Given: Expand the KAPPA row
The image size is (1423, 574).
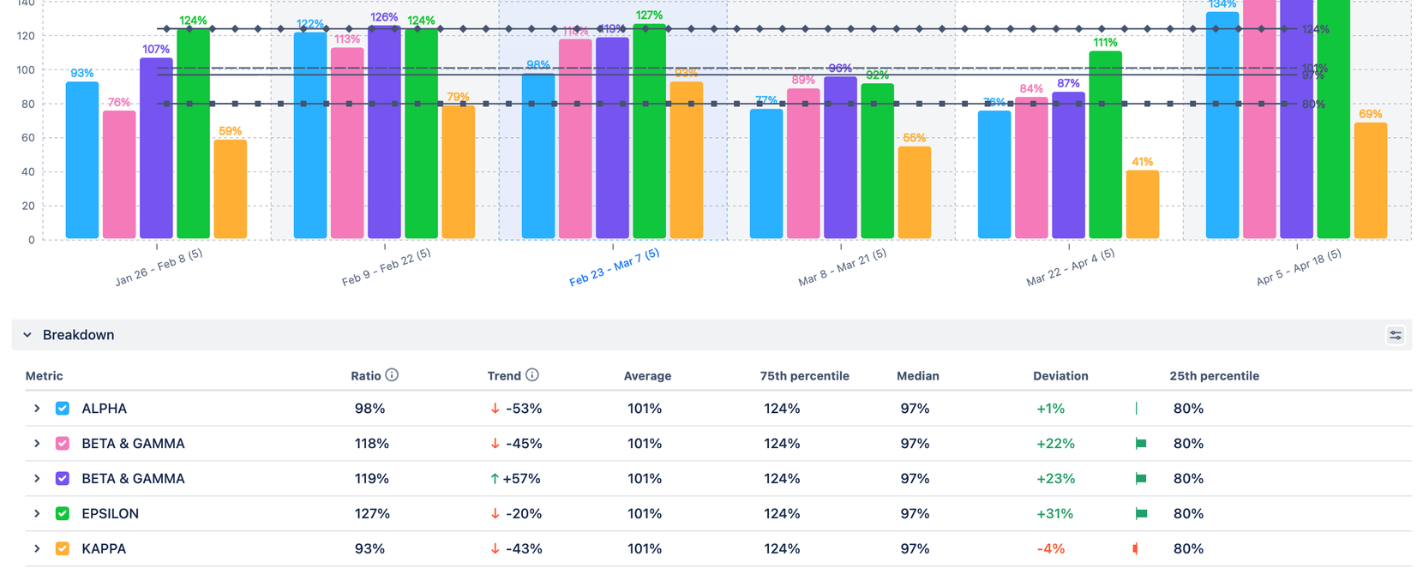Looking at the screenshot, I should (37, 548).
